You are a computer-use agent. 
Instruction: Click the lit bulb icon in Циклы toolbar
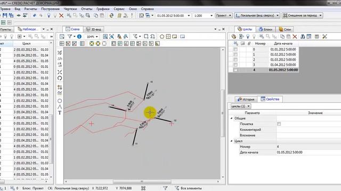pos(248,37)
